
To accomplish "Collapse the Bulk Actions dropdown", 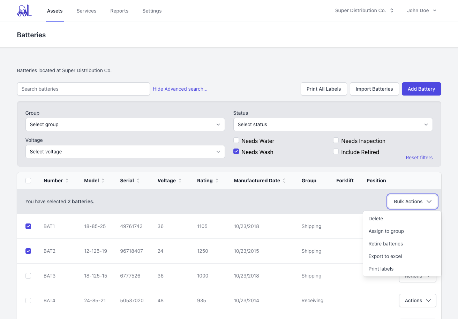I will coord(413,202).
